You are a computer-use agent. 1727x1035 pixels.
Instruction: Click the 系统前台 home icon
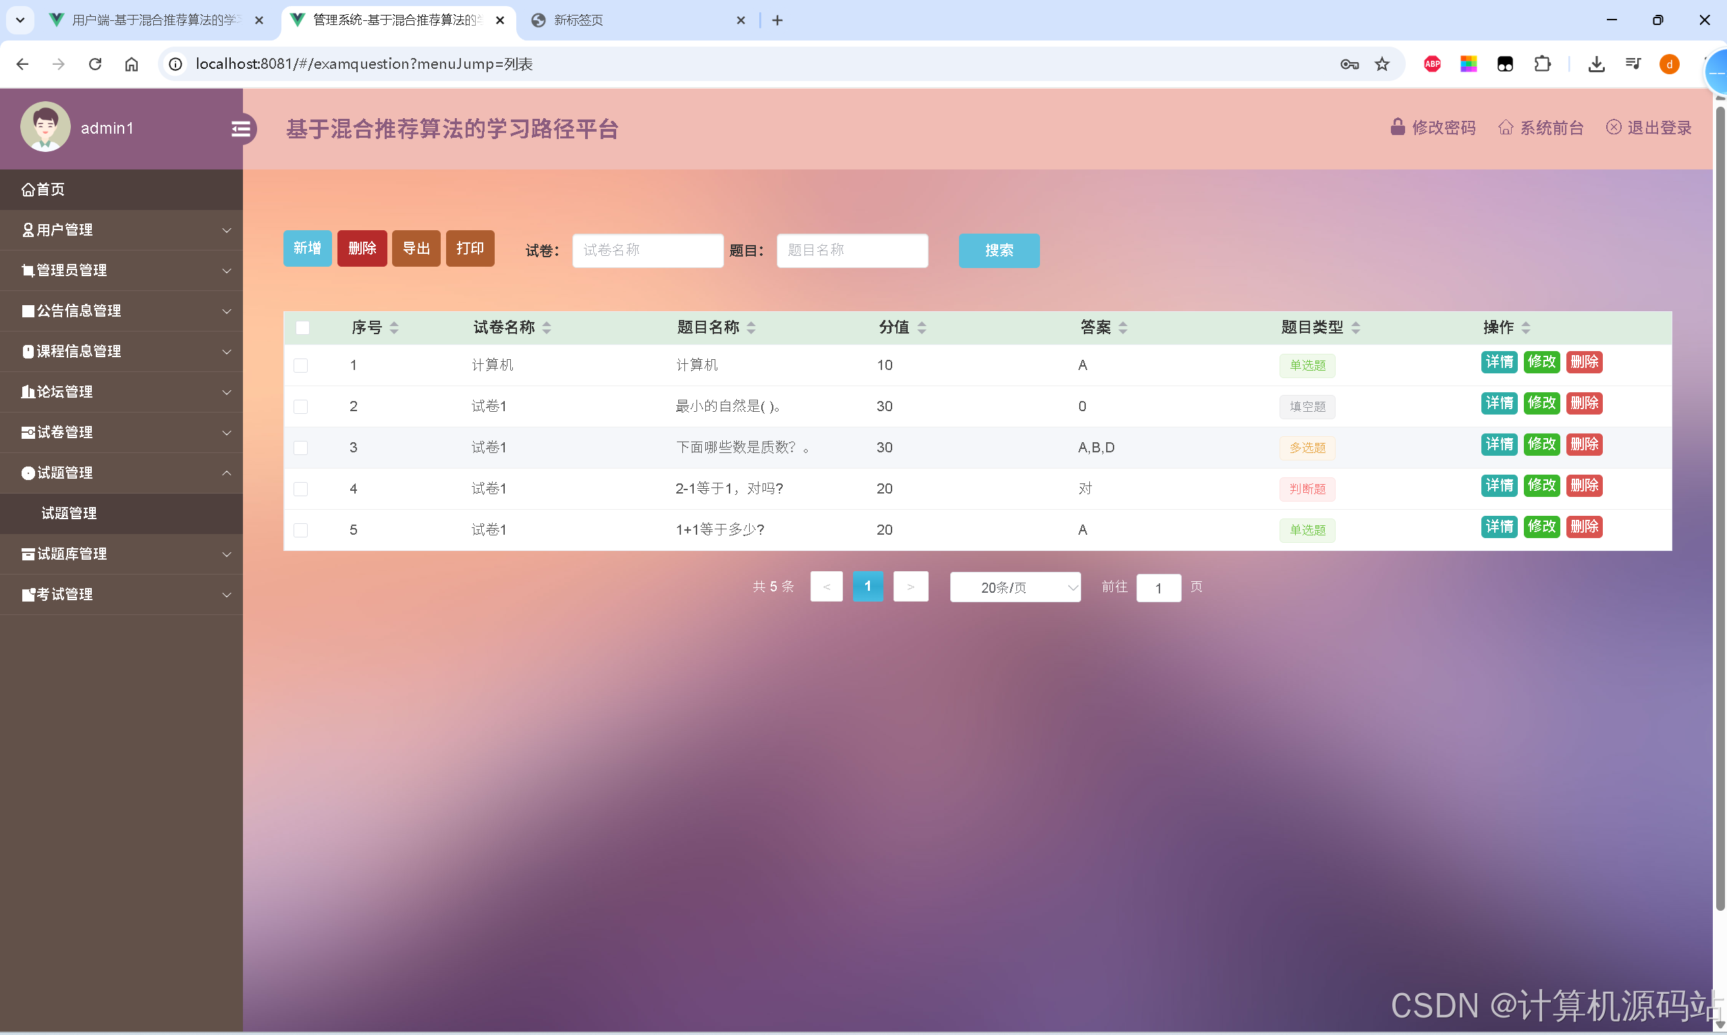coord(1506,127)
